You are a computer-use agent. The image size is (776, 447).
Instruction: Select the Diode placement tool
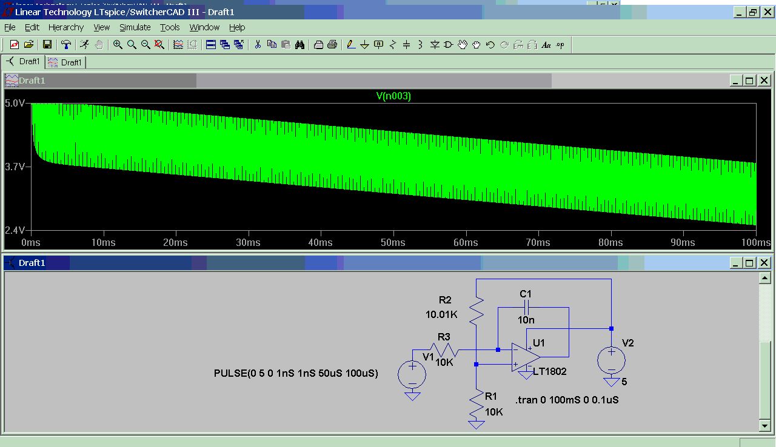[435, 45]
